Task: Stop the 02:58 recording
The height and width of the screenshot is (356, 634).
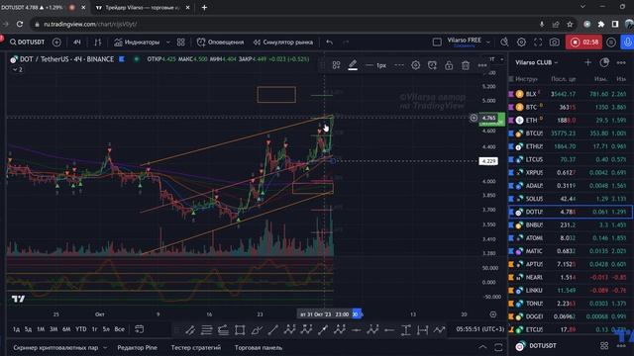Action: pyautogui.click(x=583, y=42)
